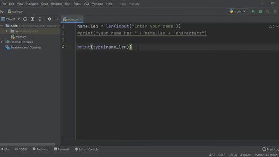
Task: Start debugging with the bug icon
Action: (261, 11)
